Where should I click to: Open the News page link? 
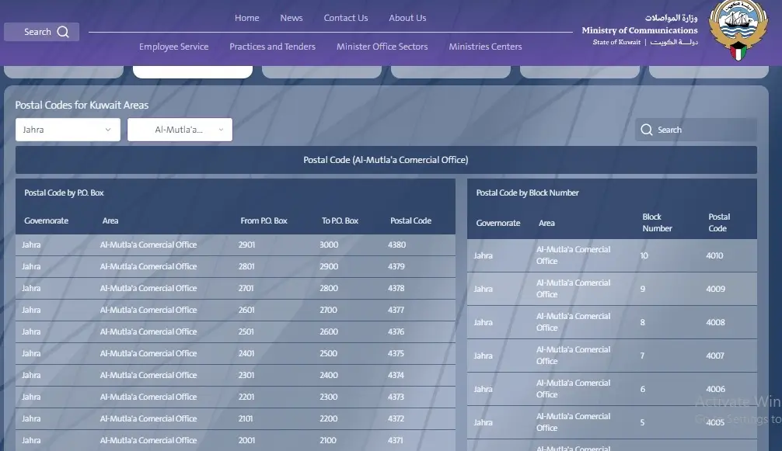pos(292,18)
